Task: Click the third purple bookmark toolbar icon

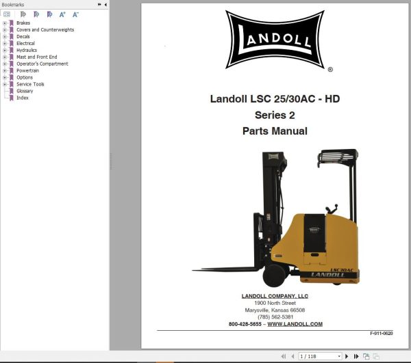Action: tap(49, 14)
